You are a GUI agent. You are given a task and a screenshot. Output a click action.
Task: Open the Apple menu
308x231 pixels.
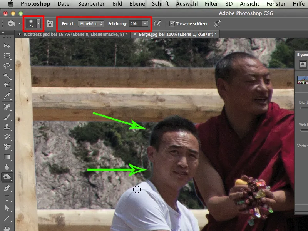coord(10,3)
